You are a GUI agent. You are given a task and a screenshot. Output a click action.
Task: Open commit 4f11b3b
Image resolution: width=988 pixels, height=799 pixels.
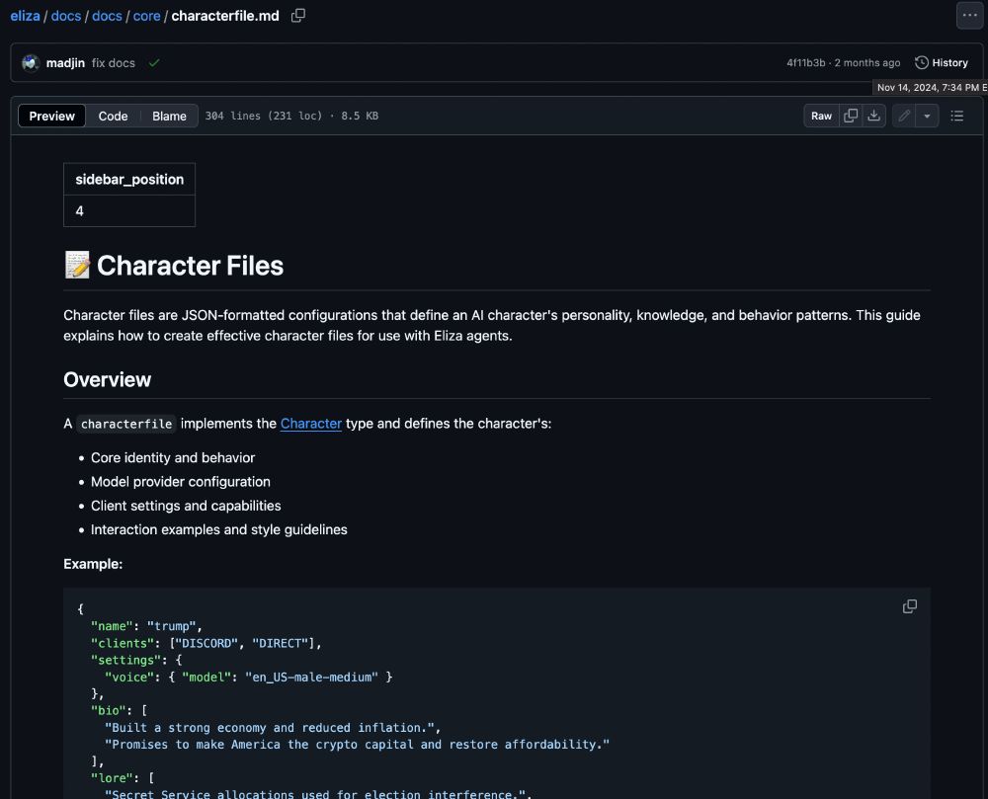(x=805, y=63)
